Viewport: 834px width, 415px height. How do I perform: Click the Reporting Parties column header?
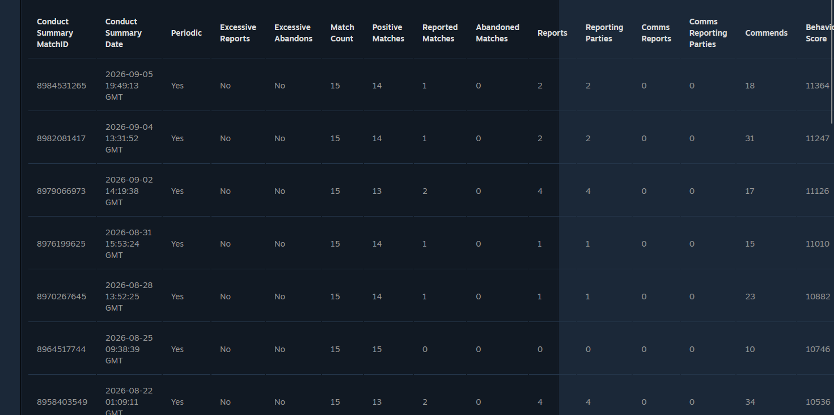pos(604,33)
